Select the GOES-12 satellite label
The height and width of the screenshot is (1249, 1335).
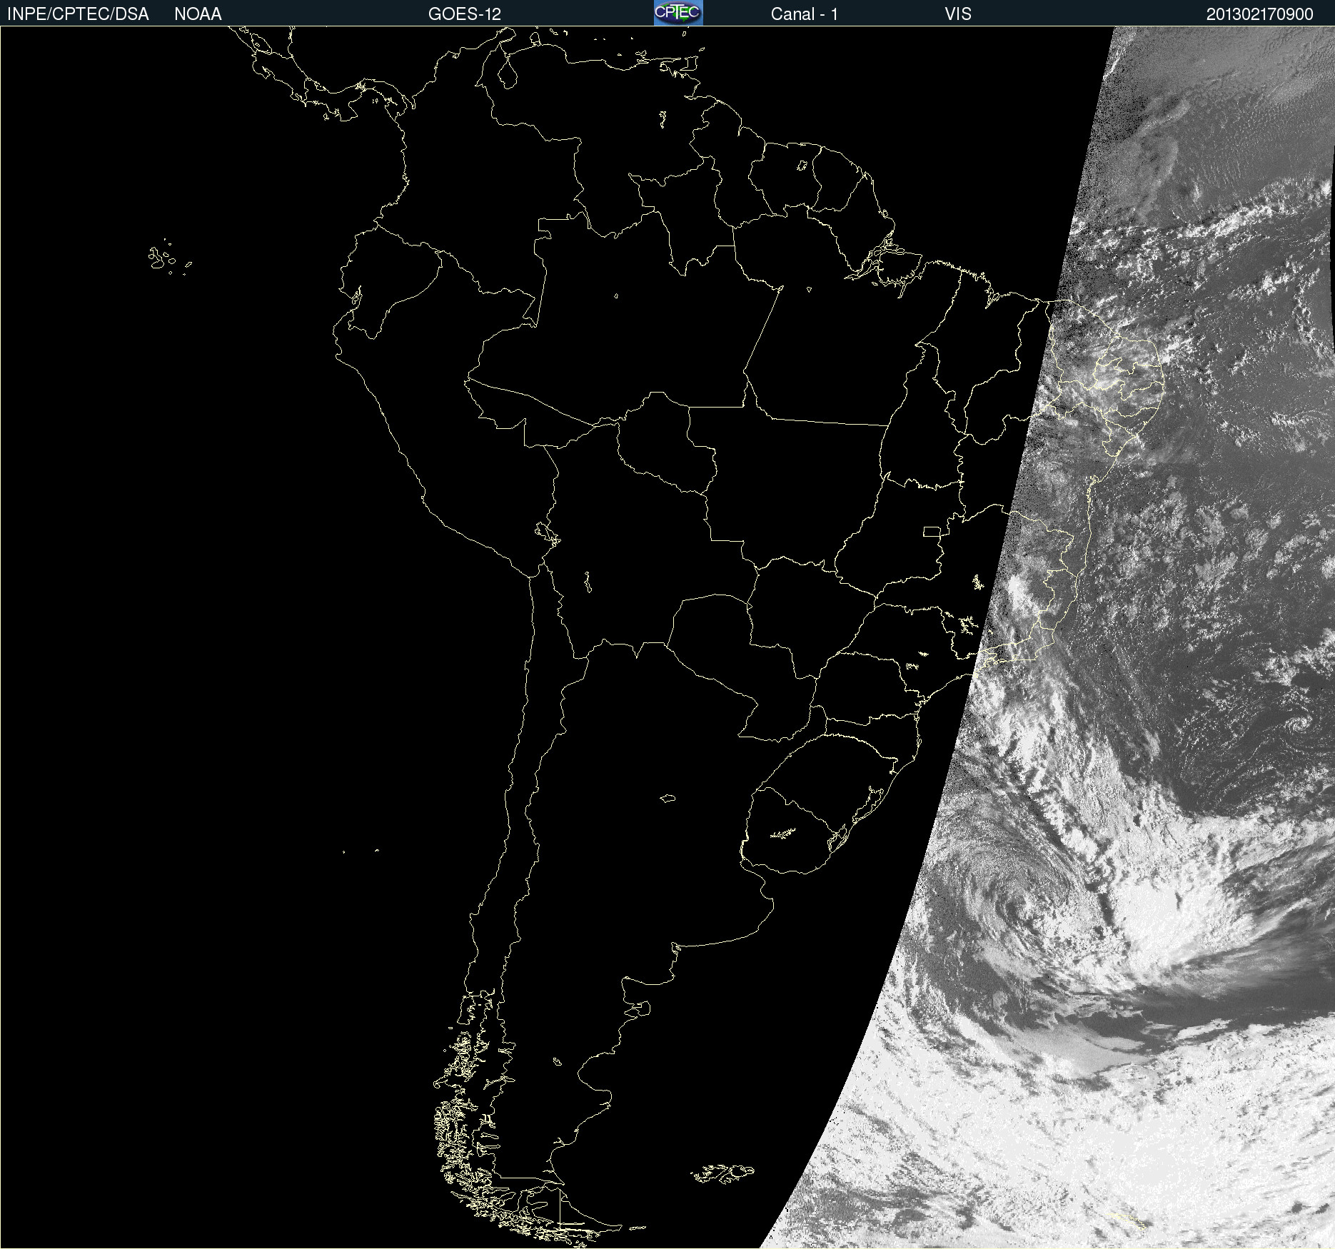tap(465, 14)
